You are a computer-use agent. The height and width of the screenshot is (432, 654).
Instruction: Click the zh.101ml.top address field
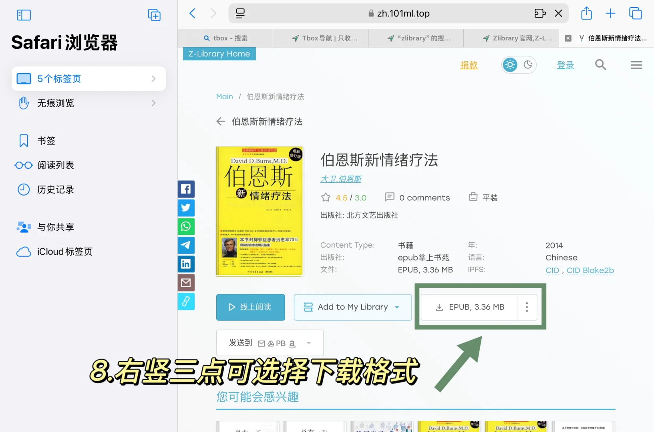(399, 14)
